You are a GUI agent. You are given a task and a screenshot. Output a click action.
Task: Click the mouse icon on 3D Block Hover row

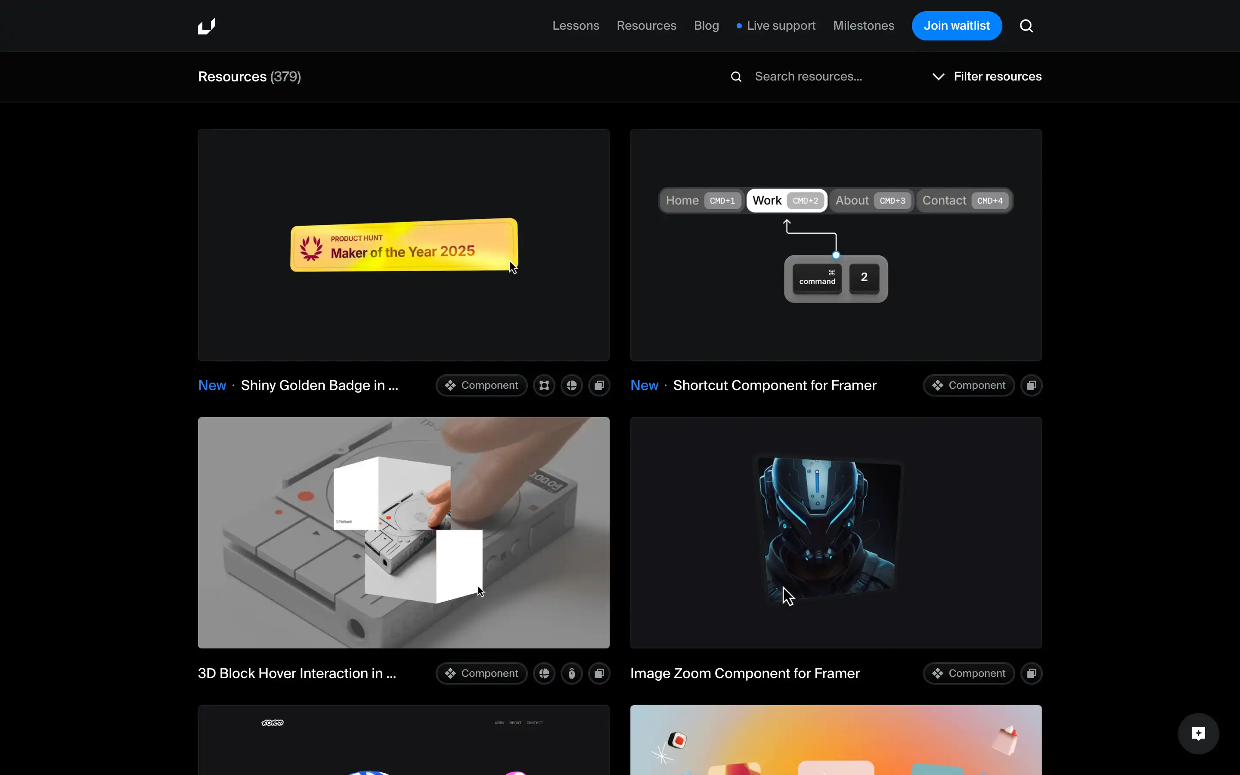(x=572, y=673)
